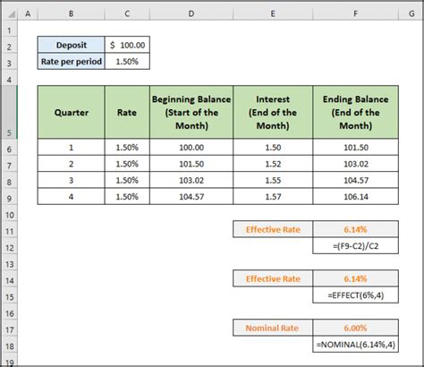Select column F header
The width and height of the screenshot is (424, 367).
(355, 13)
